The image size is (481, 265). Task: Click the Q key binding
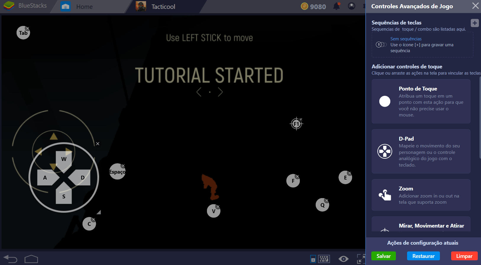tap(323, 205)
